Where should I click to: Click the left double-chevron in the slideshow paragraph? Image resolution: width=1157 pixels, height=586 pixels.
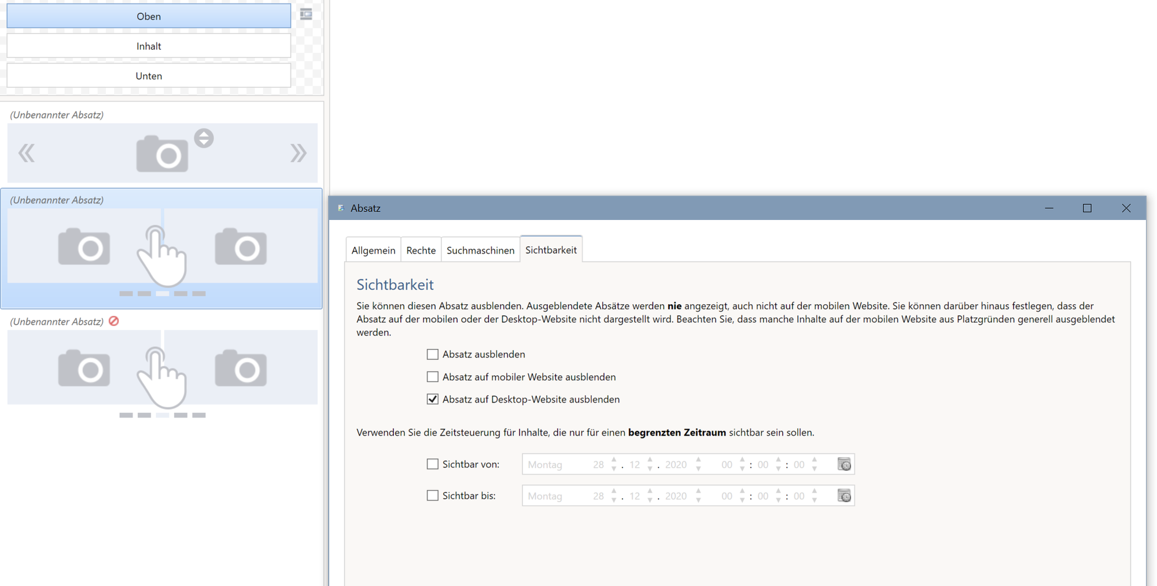coord(27,153)
